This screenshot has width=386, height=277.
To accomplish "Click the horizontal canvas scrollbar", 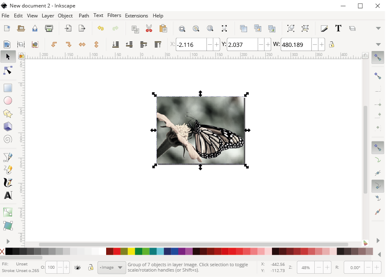I will click(x=195, y=244).
